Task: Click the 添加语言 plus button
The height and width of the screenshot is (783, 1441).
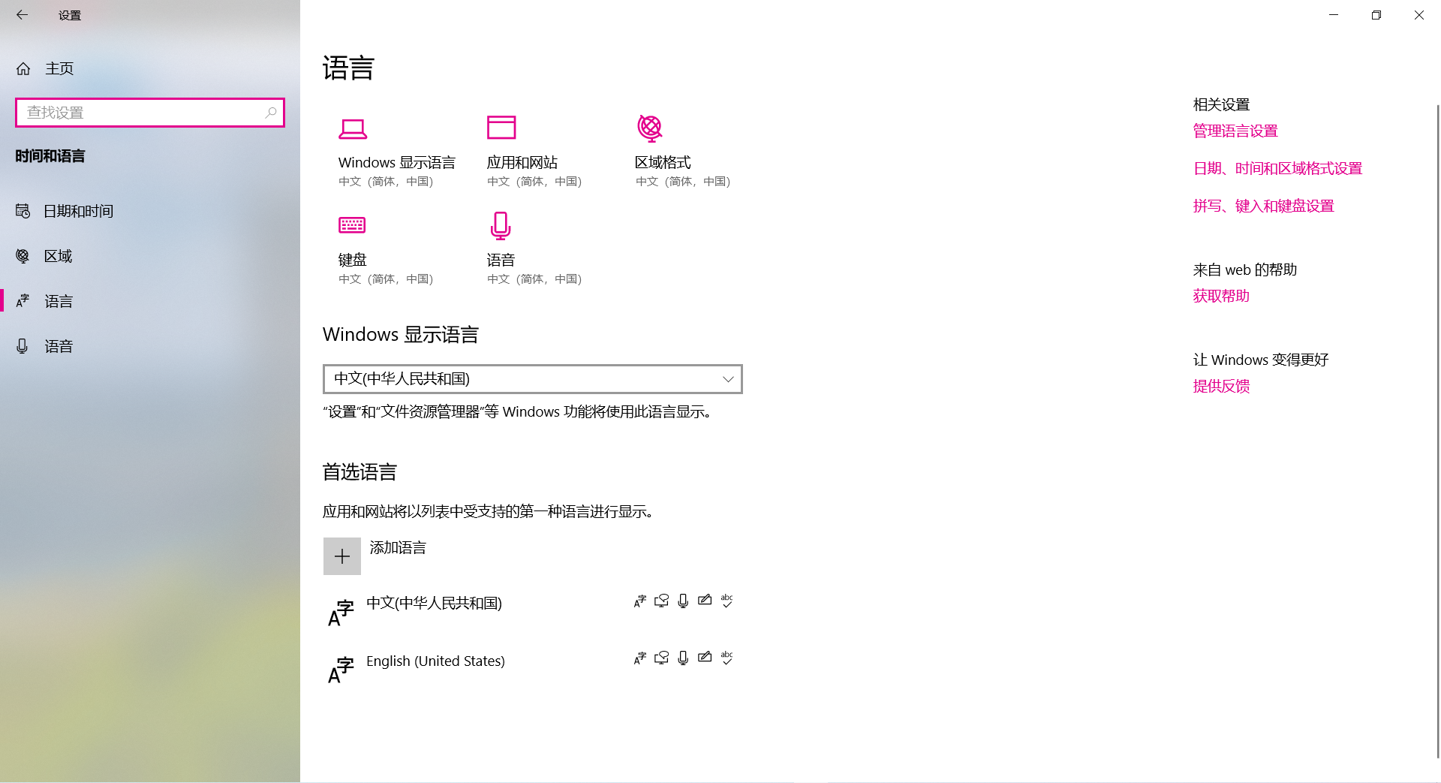Action: pyautogui.click(x=342, y=556)
